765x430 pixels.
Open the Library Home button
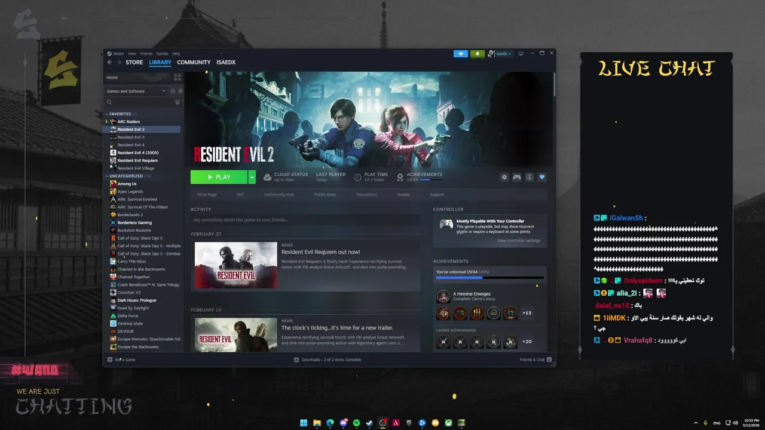pyautogui.click(x=137, y=77)
